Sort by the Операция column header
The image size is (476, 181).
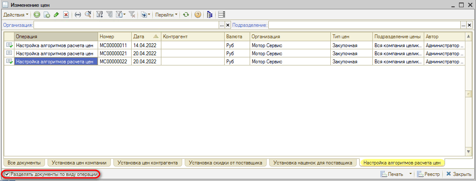(56, 37)
